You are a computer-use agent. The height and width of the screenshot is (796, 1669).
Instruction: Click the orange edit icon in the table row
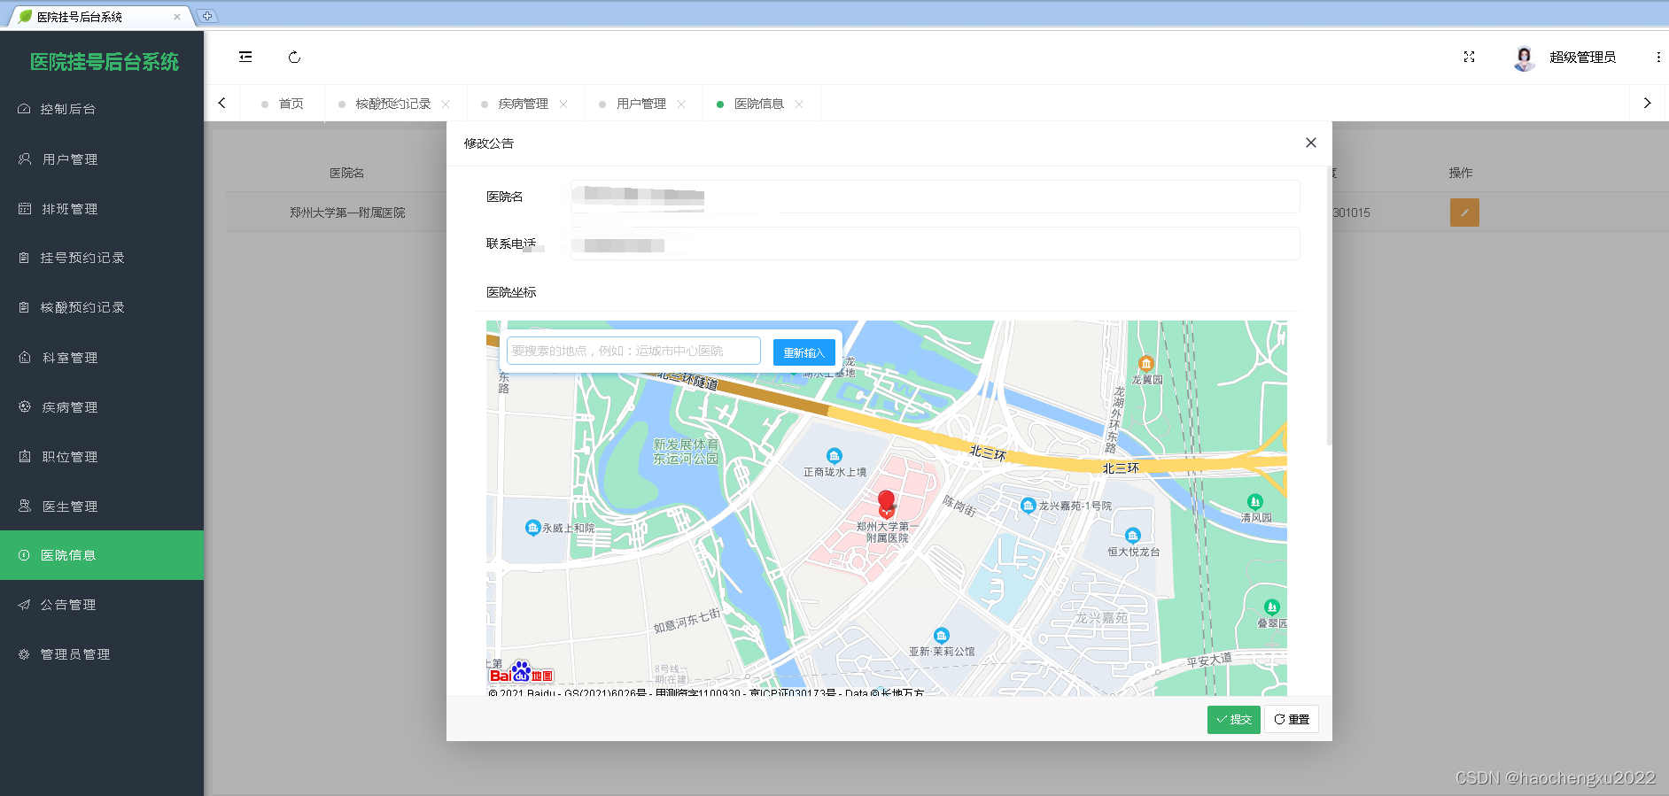click(1464, 213)
